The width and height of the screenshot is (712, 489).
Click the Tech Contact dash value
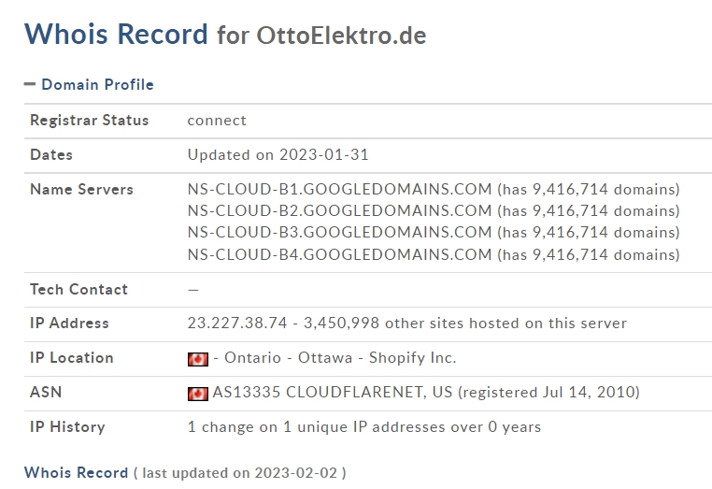(x=193, y=290)
